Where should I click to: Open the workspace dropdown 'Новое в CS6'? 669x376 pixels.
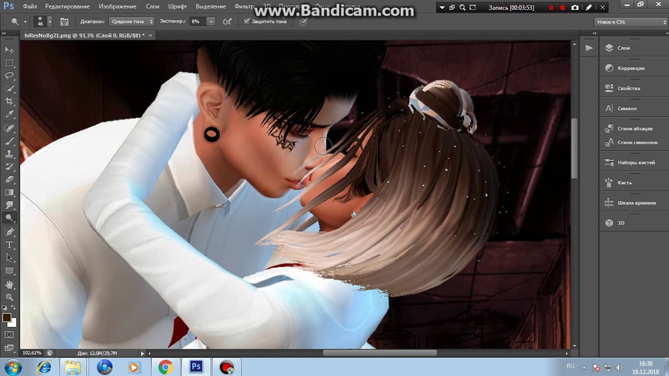(631, 22)
